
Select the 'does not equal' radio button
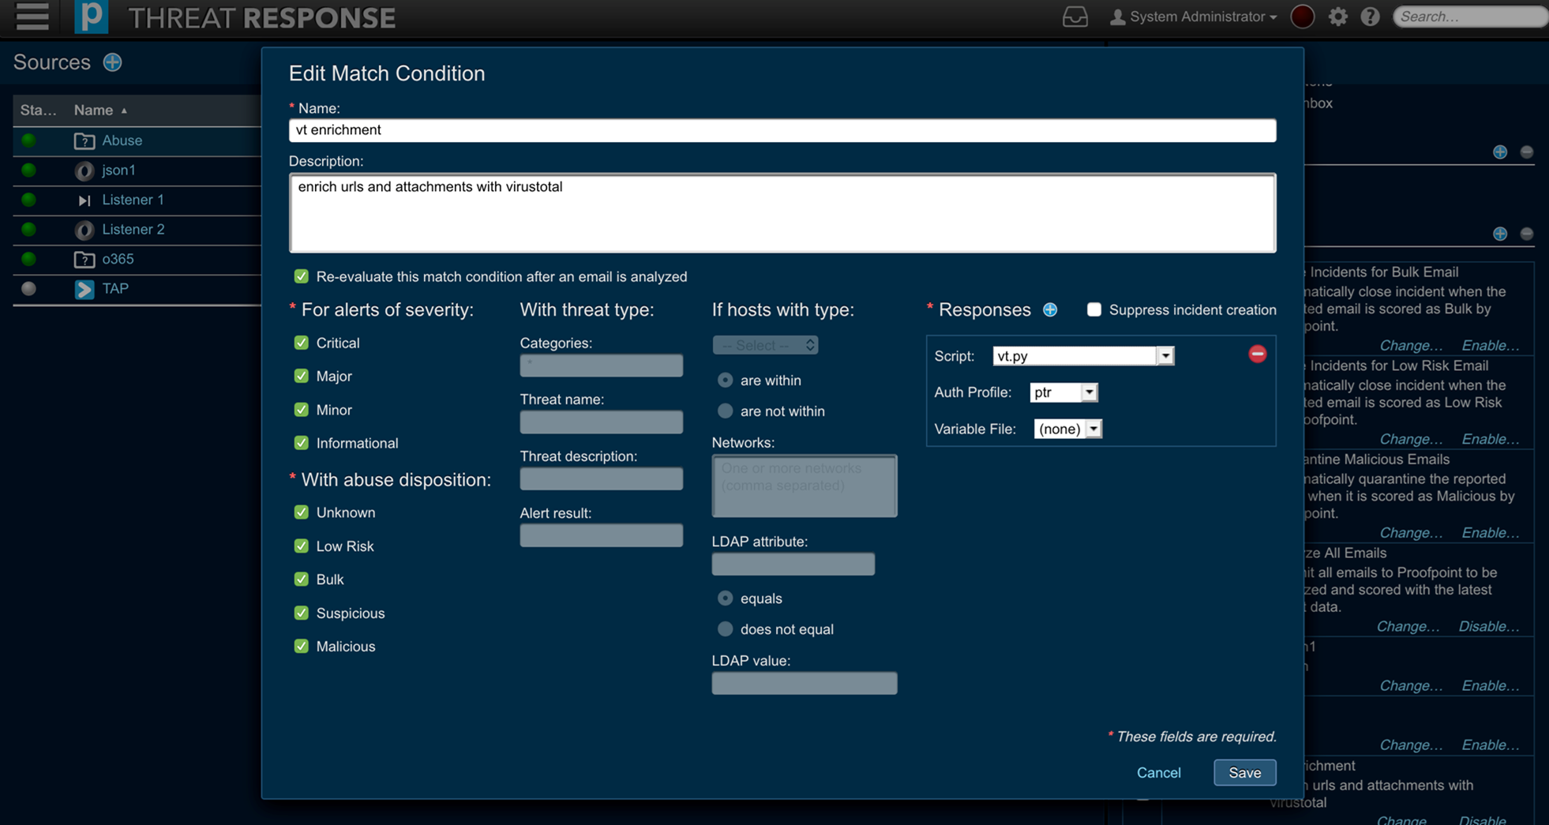[x=725, y=629]
